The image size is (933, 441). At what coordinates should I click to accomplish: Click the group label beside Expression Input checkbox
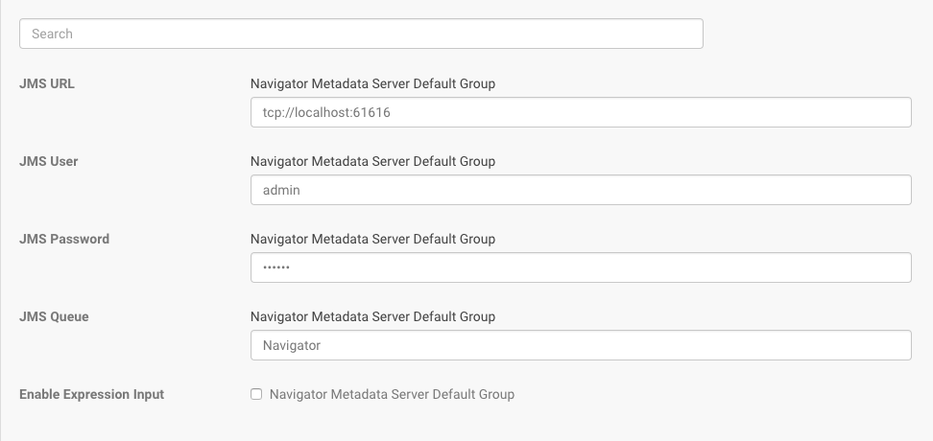point(392,394)
